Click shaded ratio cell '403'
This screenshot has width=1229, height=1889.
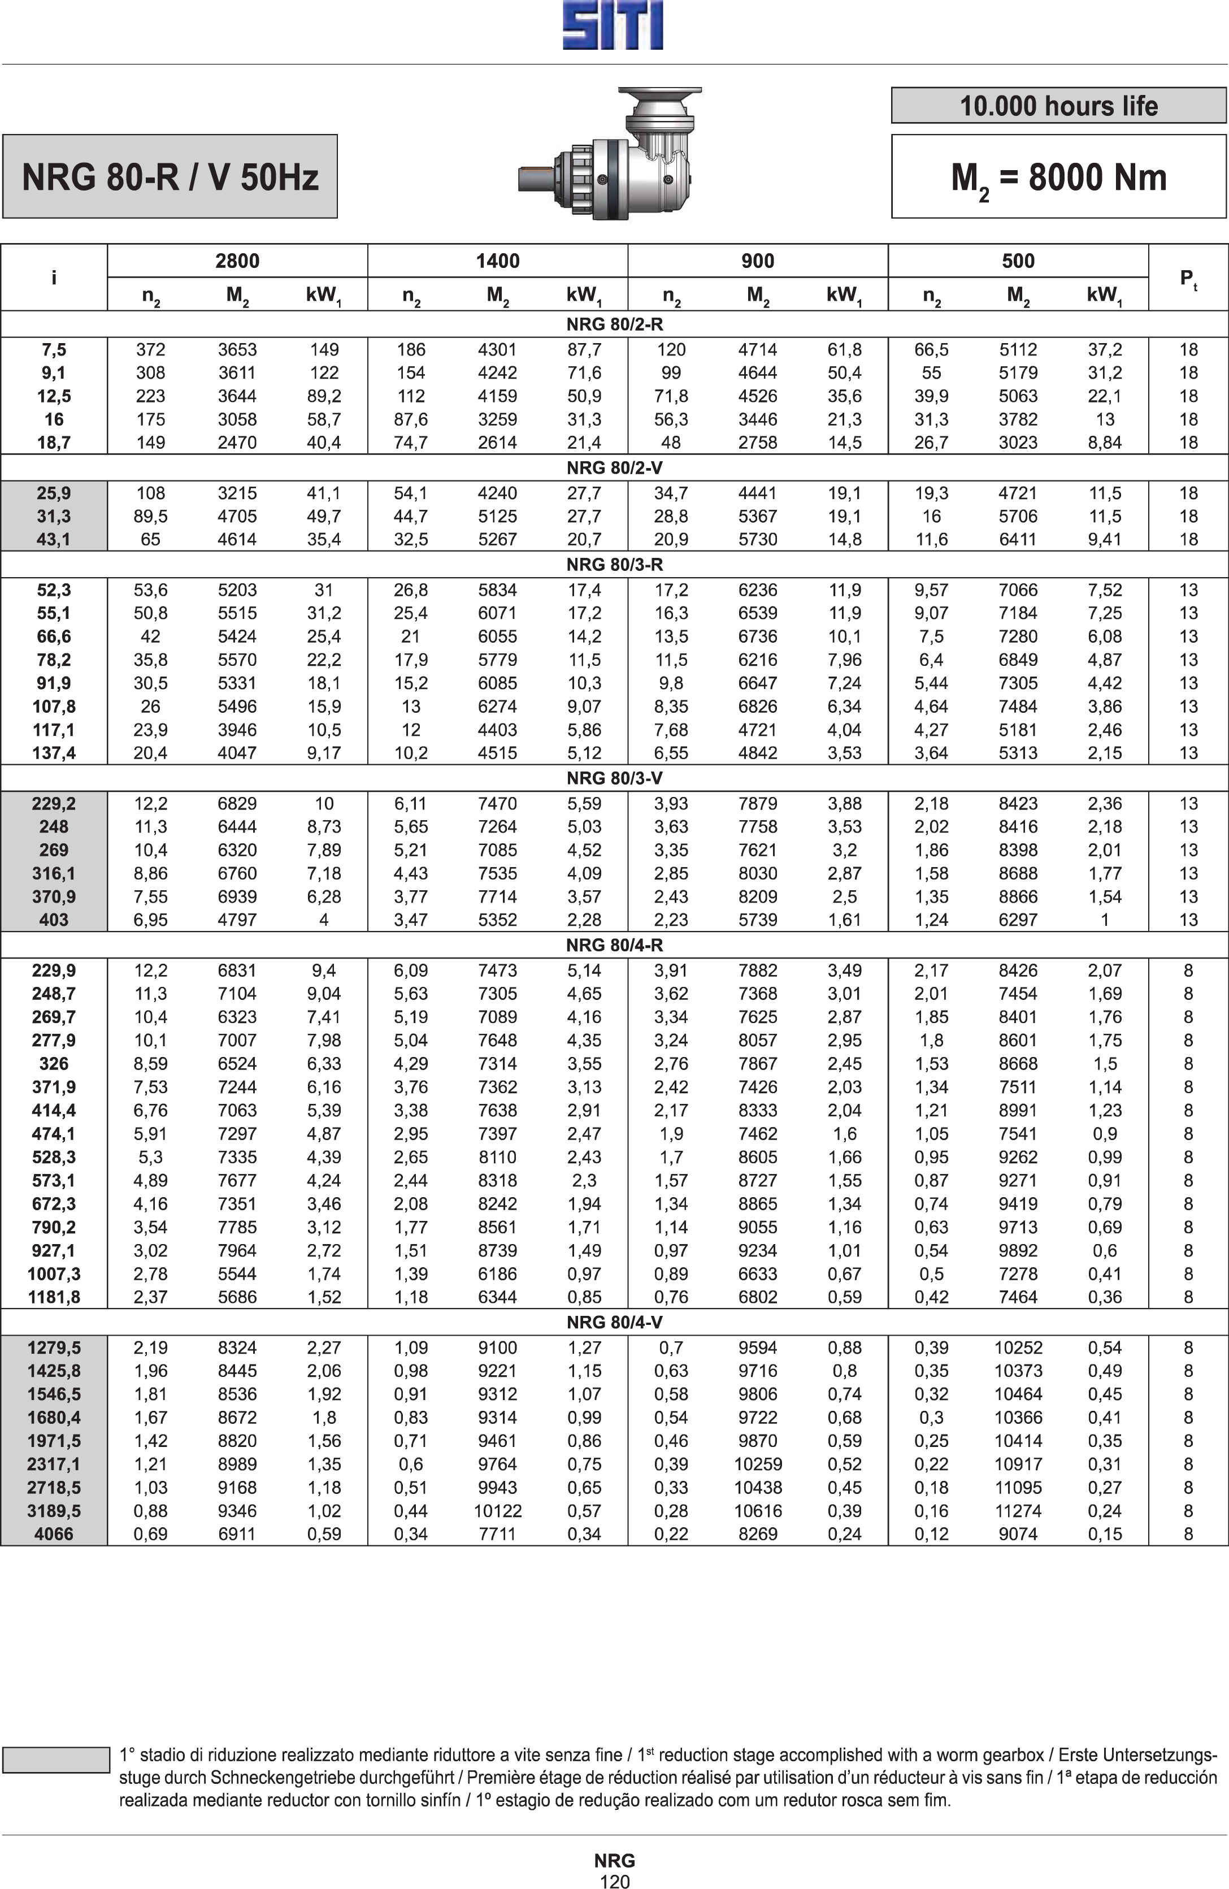pyautogui.click(x=54, y=920)
